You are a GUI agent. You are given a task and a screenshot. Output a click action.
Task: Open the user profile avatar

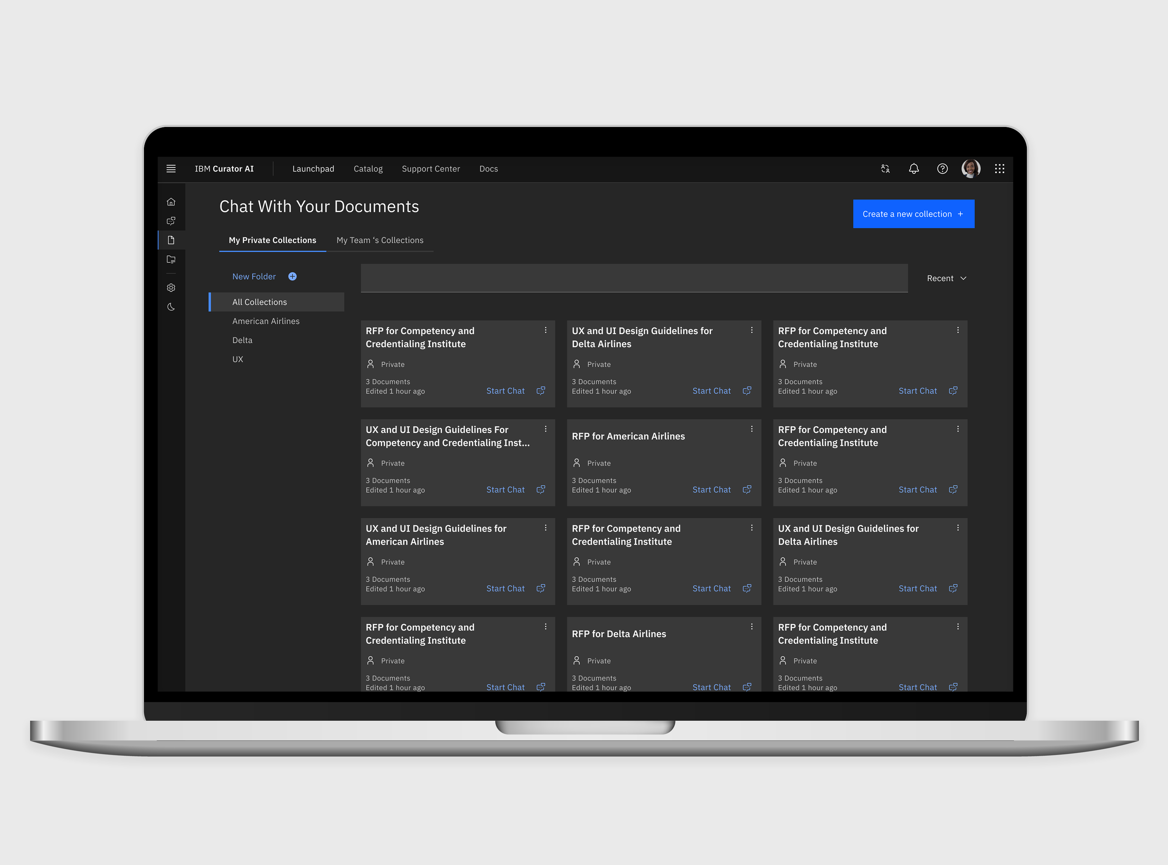tap(971, 169)
